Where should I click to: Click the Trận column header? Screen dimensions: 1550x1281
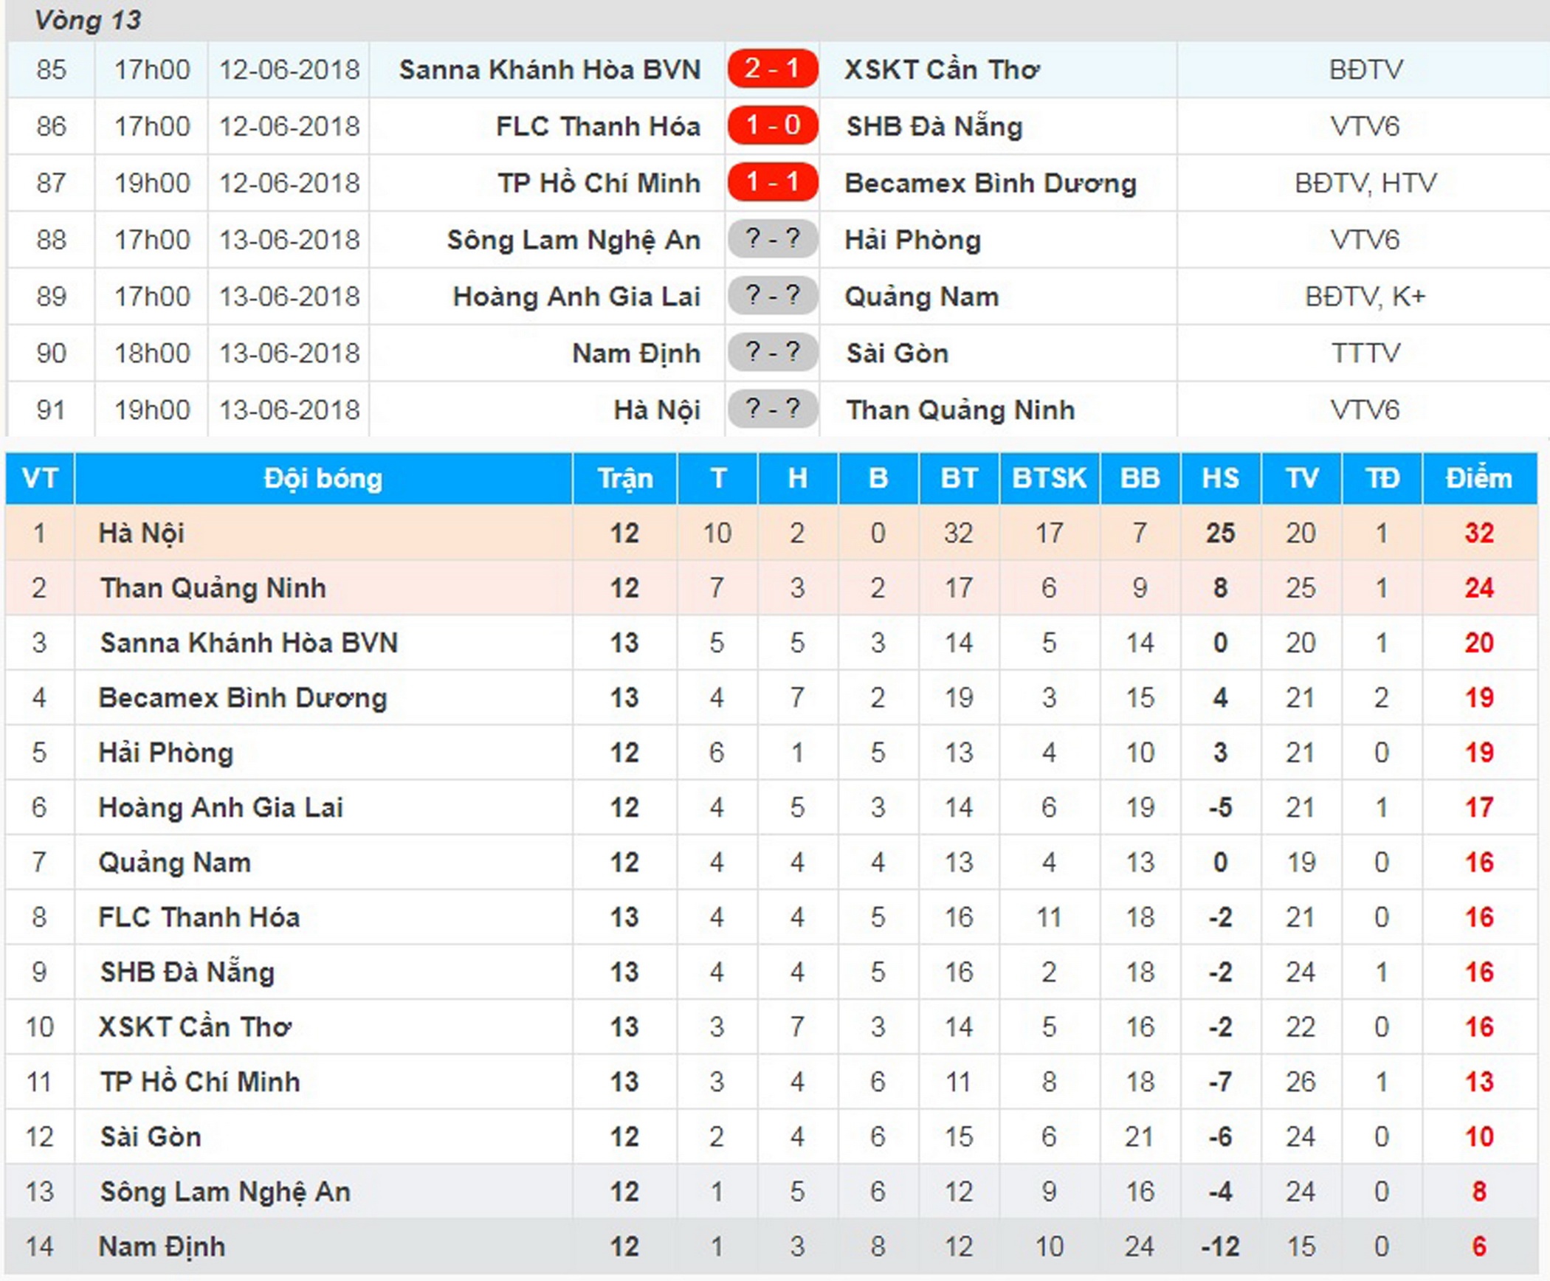624,478
